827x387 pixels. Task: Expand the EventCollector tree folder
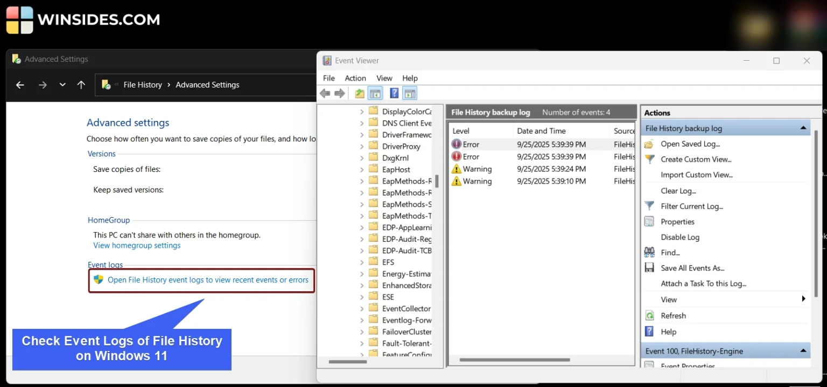point(362,308)
